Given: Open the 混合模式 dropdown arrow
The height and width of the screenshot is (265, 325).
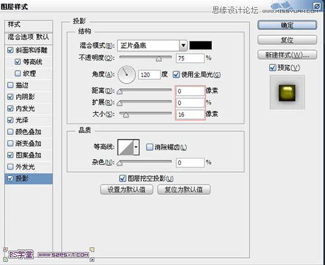Looking at the screenshot, I should point(183,45).
